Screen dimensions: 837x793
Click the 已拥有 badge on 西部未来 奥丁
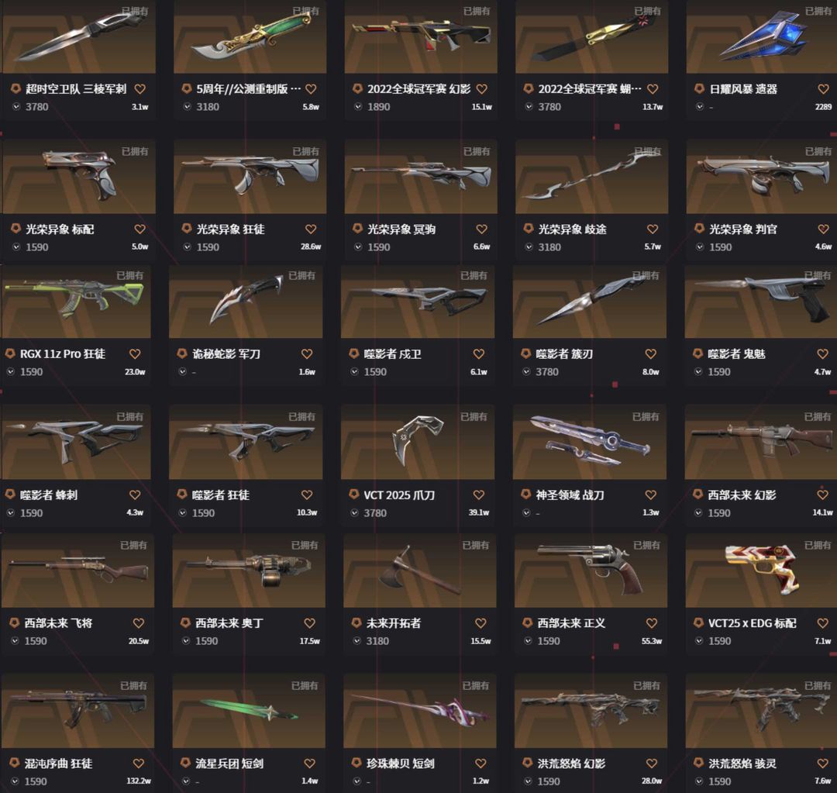305,545
